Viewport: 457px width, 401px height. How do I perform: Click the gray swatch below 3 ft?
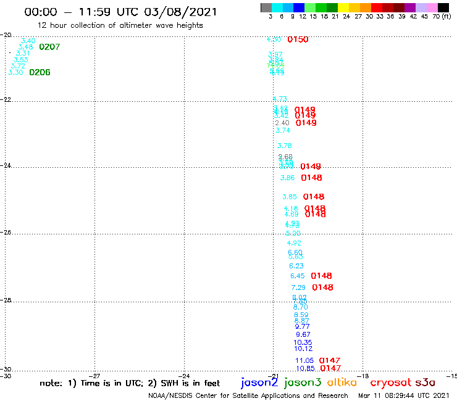click(266, 7)
